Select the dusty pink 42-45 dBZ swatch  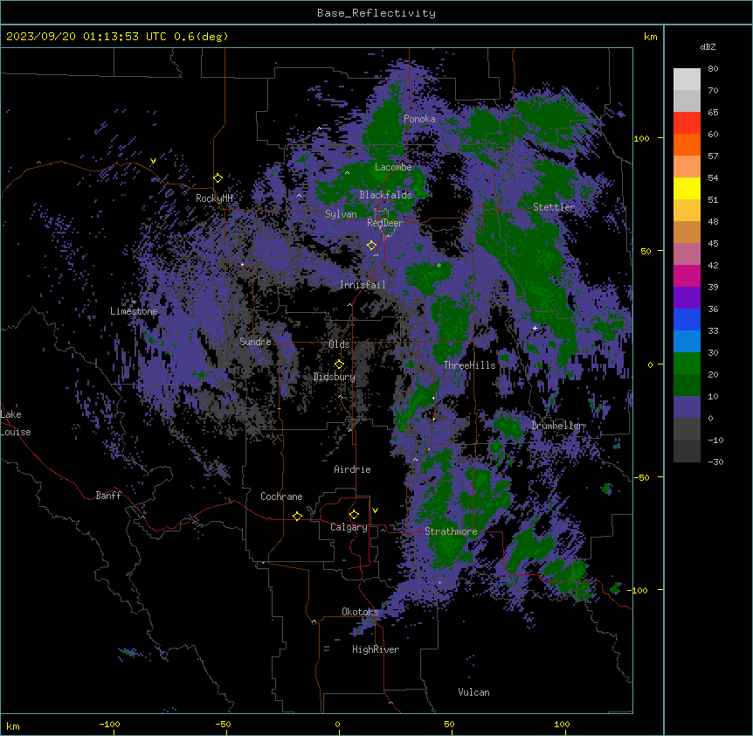click(687, 254)
